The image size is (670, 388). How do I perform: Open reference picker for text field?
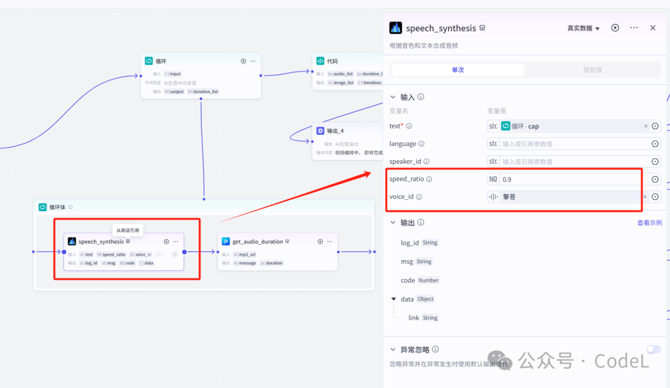pyautogui.click(x=655, y=126)
